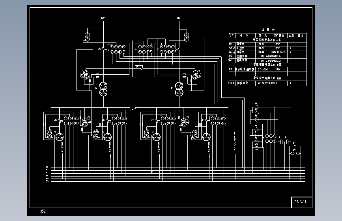Image resolution: width=342 pixels, height=221 pixels.
Task: Click the 同步开关 table cell
Action: [x=245, y=83]
